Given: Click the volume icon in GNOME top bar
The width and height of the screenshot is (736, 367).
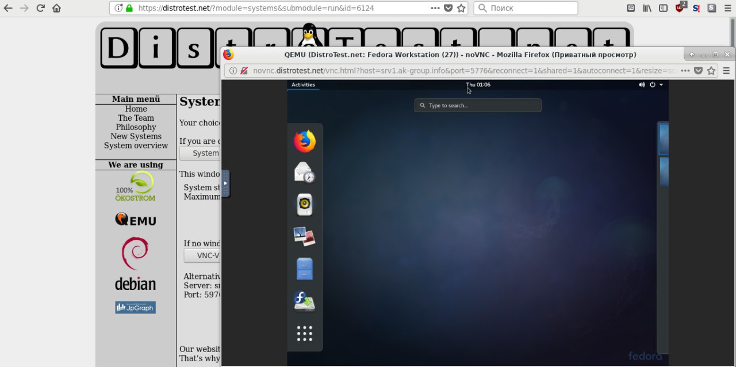Looking at the screenshot, I should 642,85.
